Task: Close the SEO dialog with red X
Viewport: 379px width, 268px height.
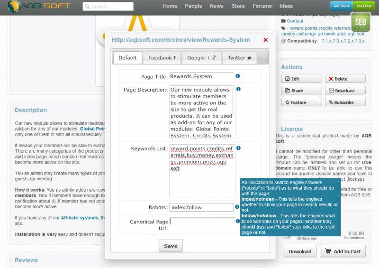Action: coord(265,40)
